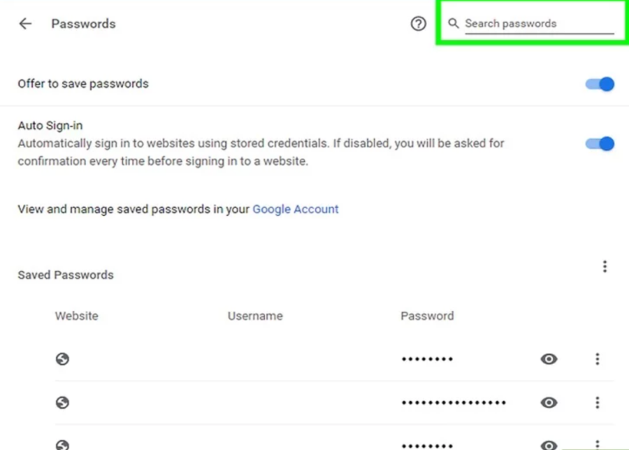Click the globe icon of first saved entry
Screen dimensions: 629x450
click(x=62, y=358)
